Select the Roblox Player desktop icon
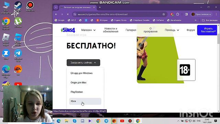This screenshot has width=220, height=124. click(x=6, y=40)
